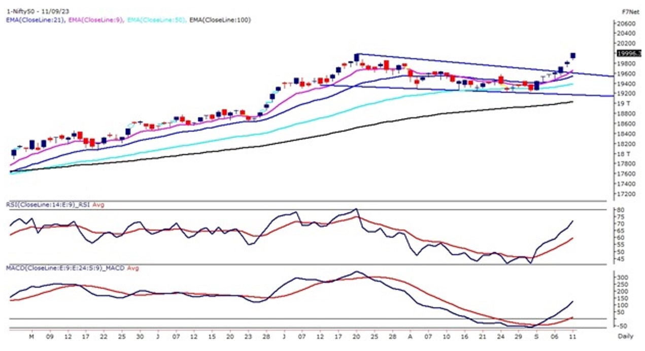Click the 300 level on MACD axis

[x=623, y=278]
